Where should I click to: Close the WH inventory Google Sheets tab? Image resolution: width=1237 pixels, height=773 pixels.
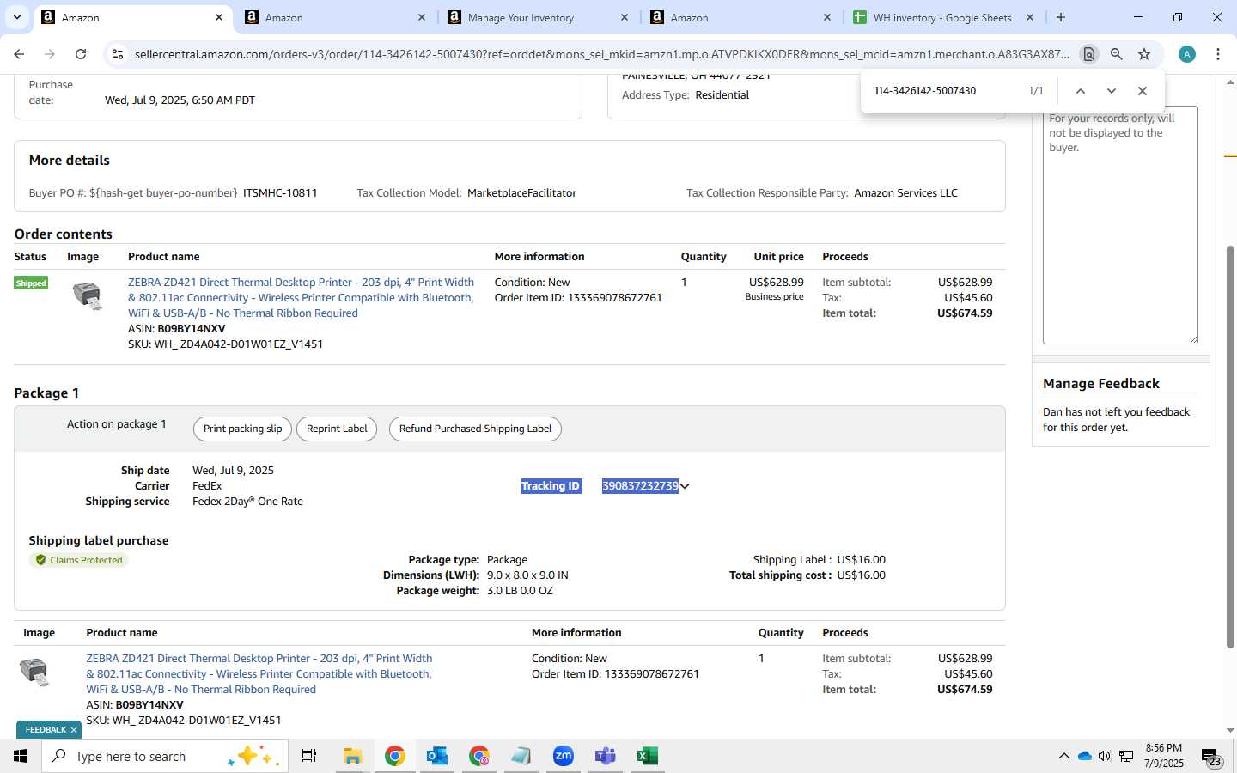click(1030, 17)
